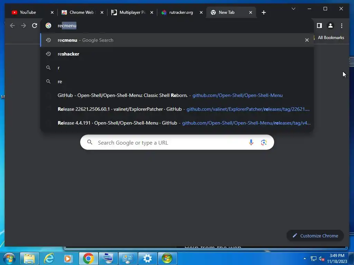
Task: Open the Chrome profile menu
Action: pos(330,26)
